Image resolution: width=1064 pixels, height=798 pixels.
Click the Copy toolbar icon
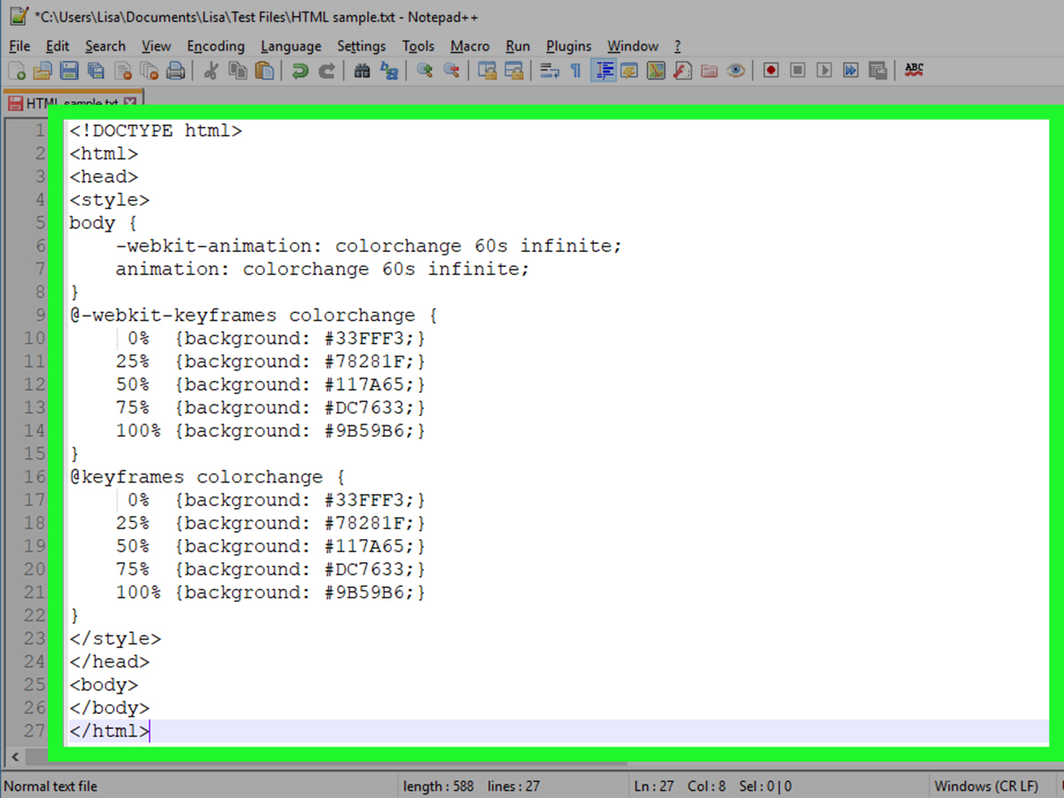click(238, 71)
